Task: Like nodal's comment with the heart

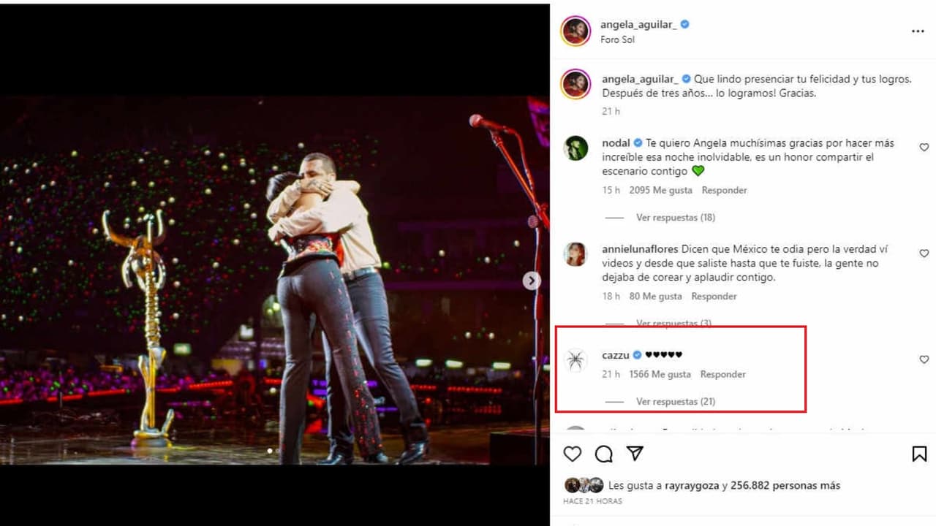Action: pos(924,147)
